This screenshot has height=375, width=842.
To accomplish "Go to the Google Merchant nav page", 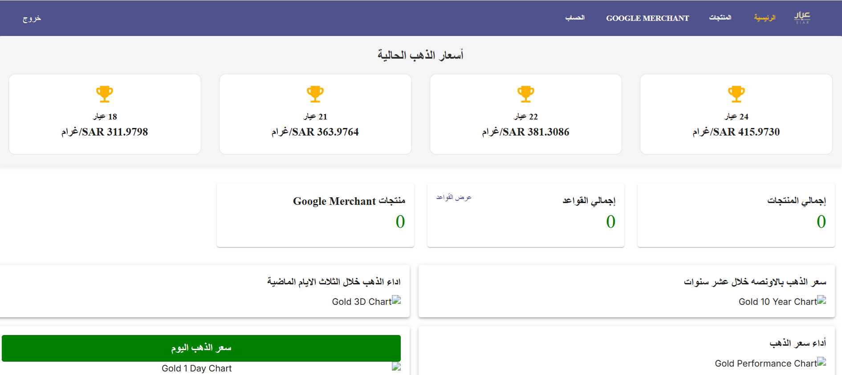I will (647, 18).
